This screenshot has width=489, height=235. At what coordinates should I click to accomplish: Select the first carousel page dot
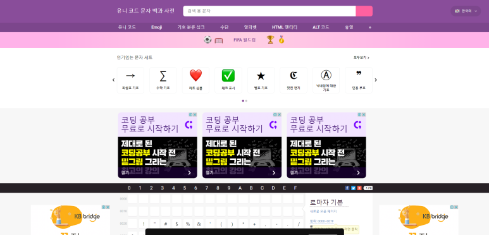[243, 101]
